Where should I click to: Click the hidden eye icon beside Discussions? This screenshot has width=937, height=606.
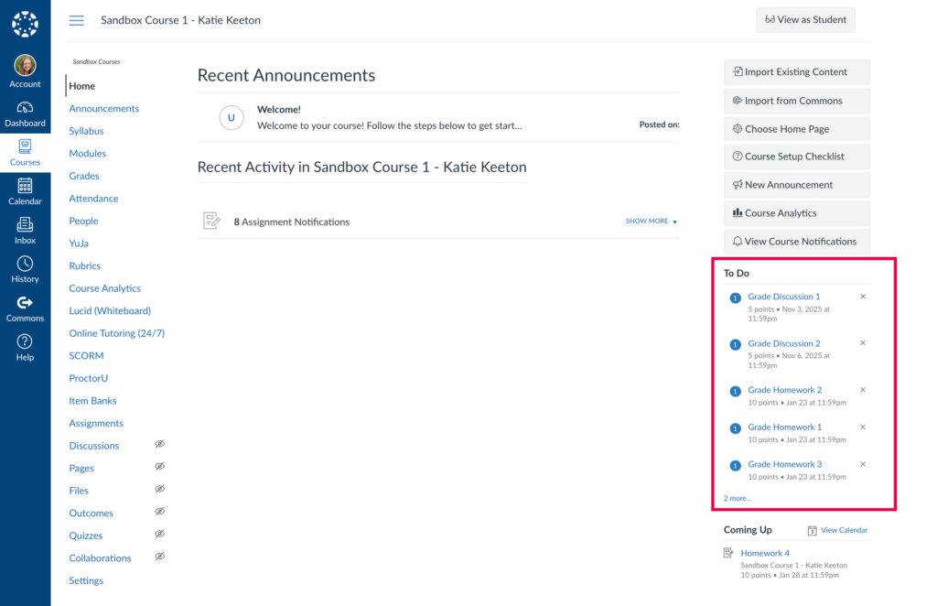[159, 444]
